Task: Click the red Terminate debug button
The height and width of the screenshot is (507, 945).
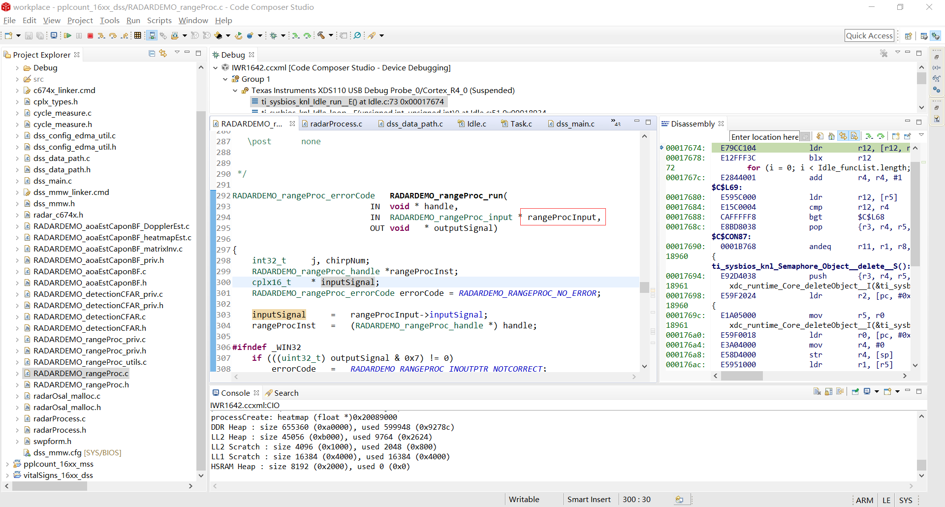Action: (90, 35)
